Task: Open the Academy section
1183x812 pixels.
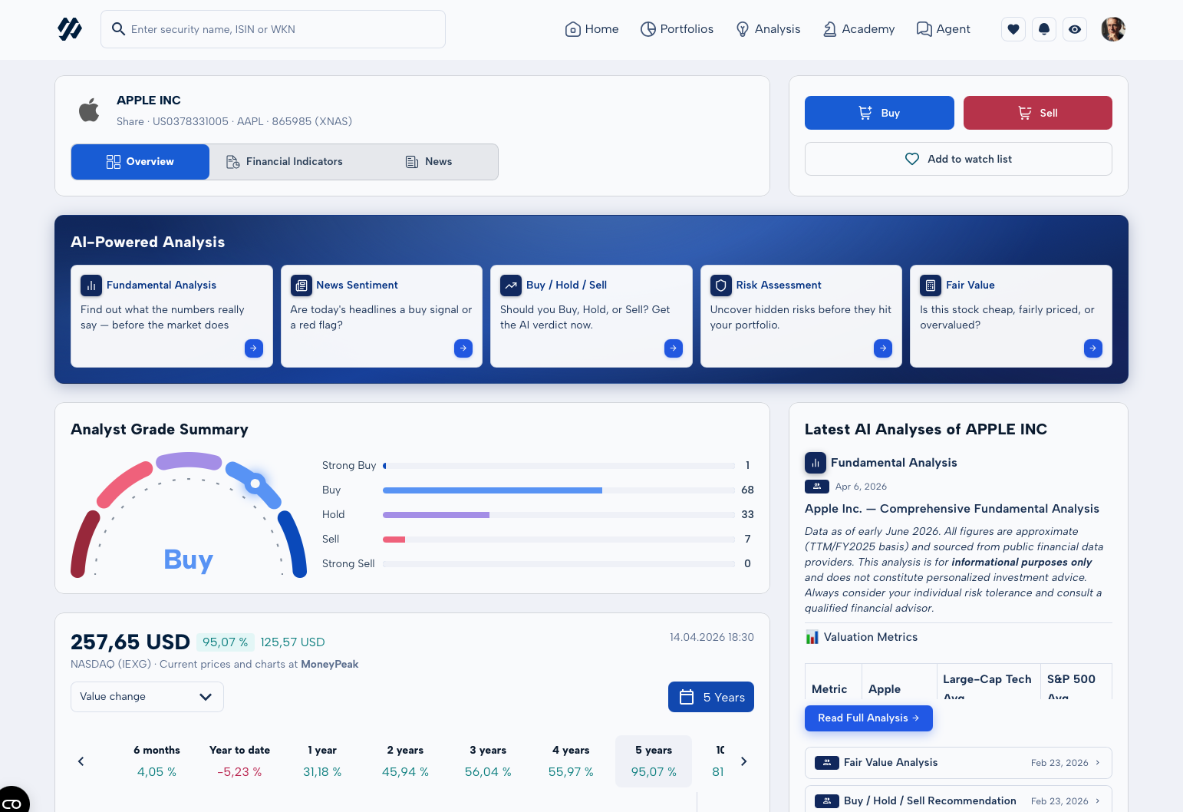Action: point(858,29)
